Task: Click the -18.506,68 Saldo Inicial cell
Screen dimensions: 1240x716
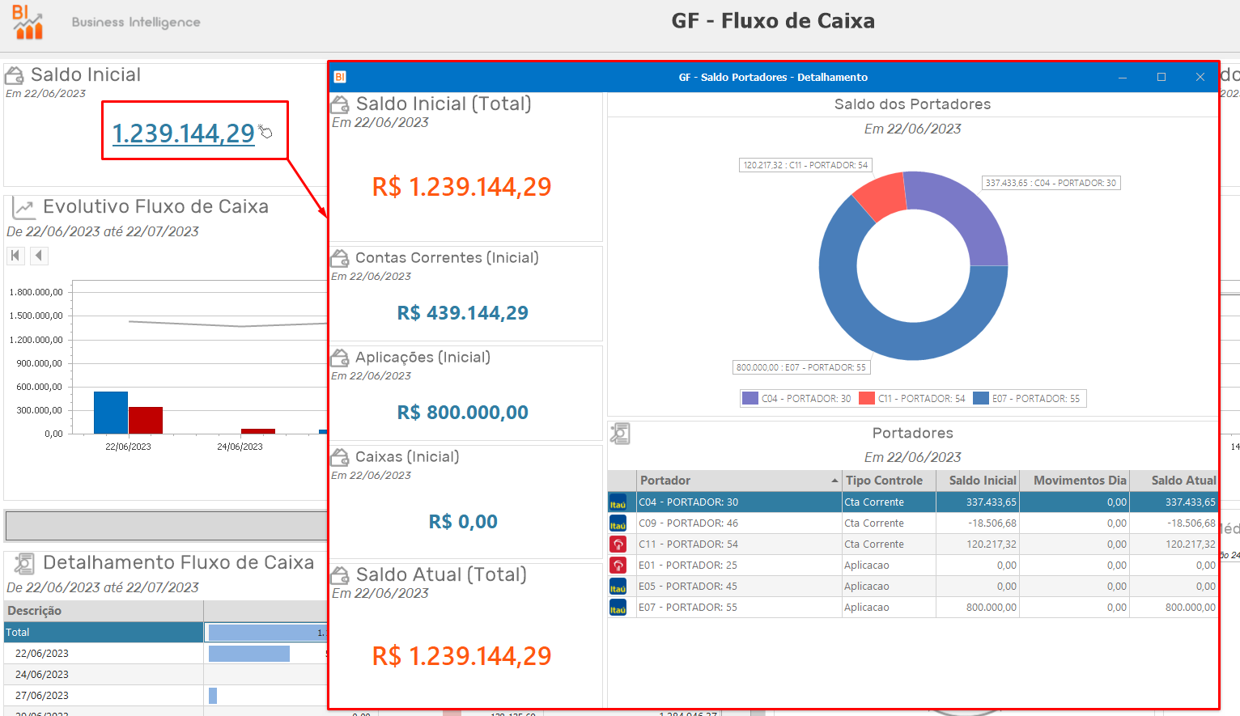Action: tap(978, 523)
